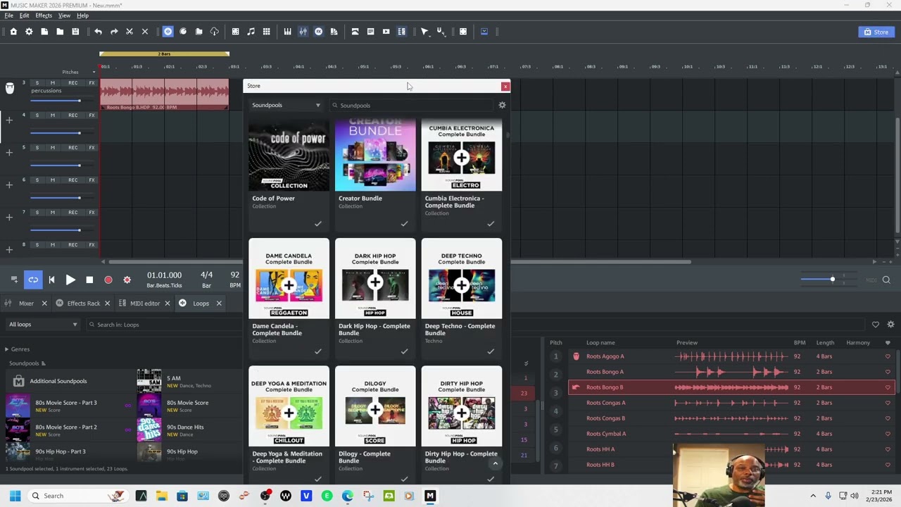901x507 pixels.
Task: Mute track 3 percussions
Action: tap(52, 83)
